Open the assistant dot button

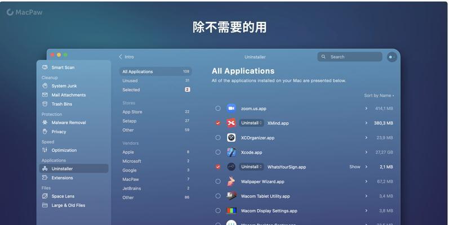pos(392,57)
